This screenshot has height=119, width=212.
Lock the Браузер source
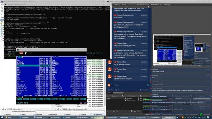click(x=141, y=98)
